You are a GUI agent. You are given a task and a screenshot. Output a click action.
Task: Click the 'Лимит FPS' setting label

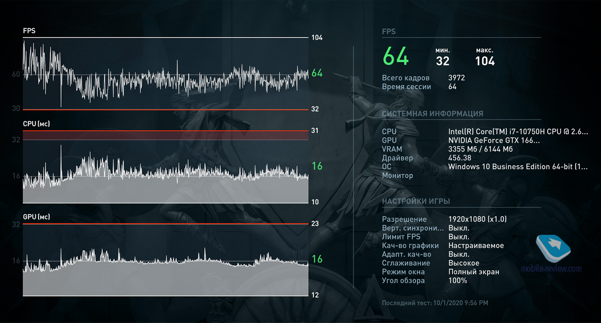401,237
